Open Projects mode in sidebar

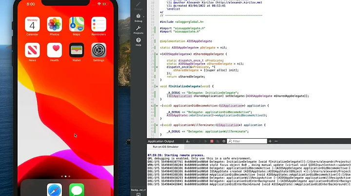pyautogui.click(x=138, y=30)
